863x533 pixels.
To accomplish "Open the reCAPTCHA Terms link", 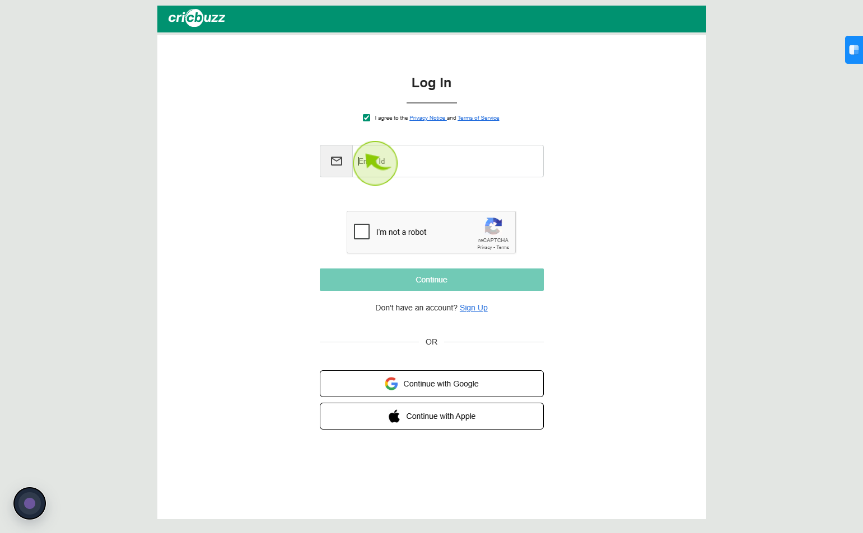I will [x=503, y=247].
